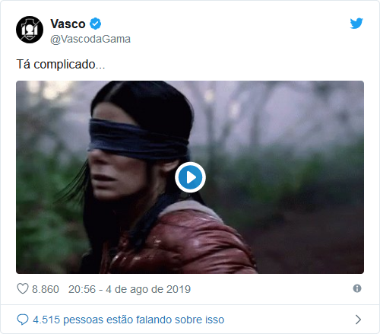This screenshot has height=334, width=380.
Task: Open the Vasco display name
Action: point(68,24)
